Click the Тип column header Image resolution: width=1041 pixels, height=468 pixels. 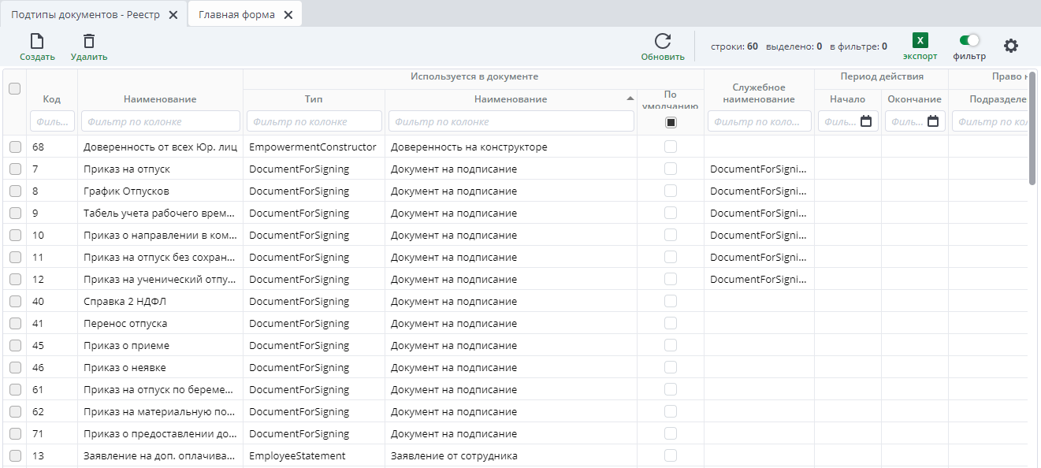(x=314, y=99)
